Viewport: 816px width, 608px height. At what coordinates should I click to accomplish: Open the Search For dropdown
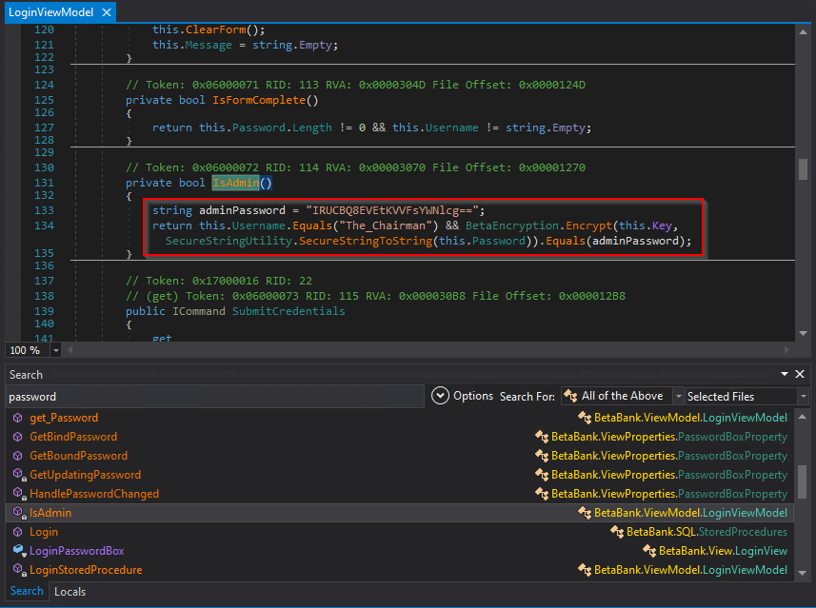677,396
